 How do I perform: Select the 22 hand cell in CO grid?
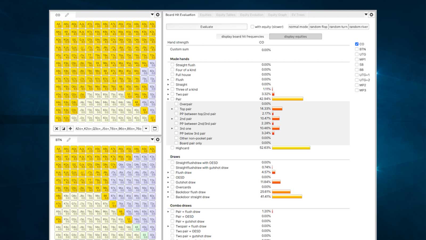coord(152,118)
